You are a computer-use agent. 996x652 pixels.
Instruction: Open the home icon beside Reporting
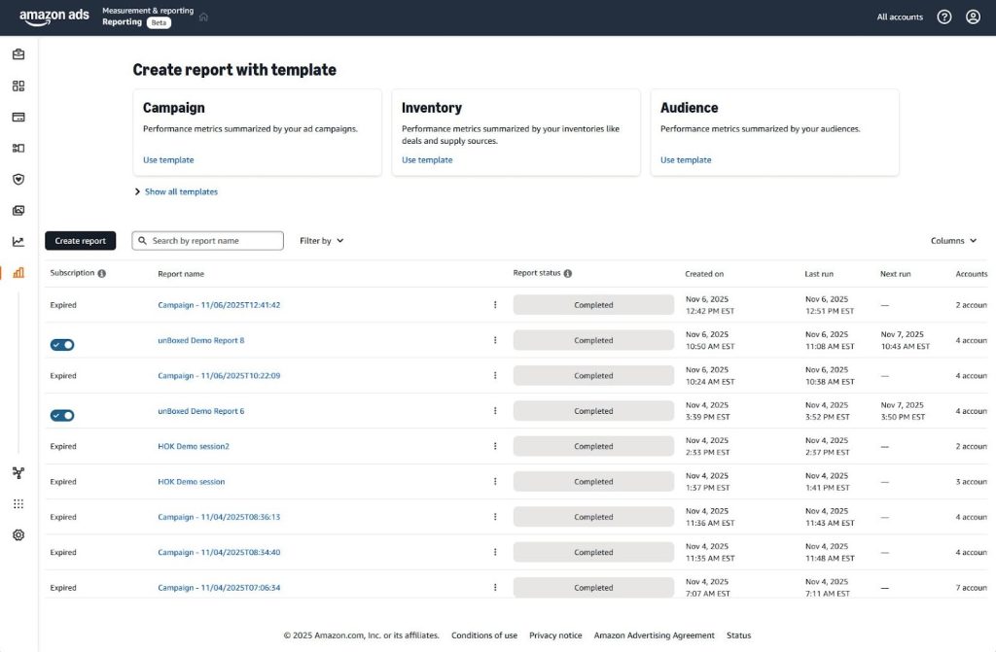tap(204, 17)
